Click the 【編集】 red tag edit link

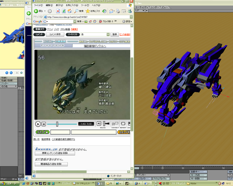point(74,29)
